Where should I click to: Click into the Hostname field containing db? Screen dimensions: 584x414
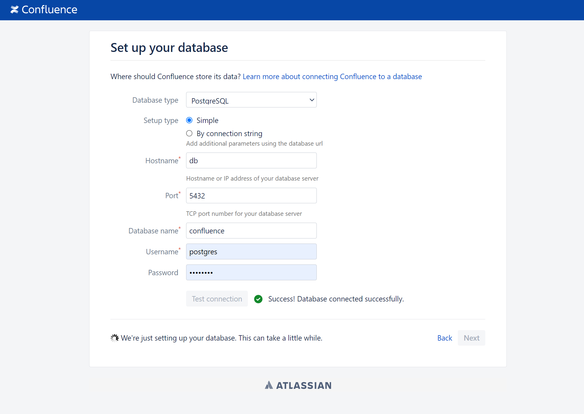tap(251, 161)
